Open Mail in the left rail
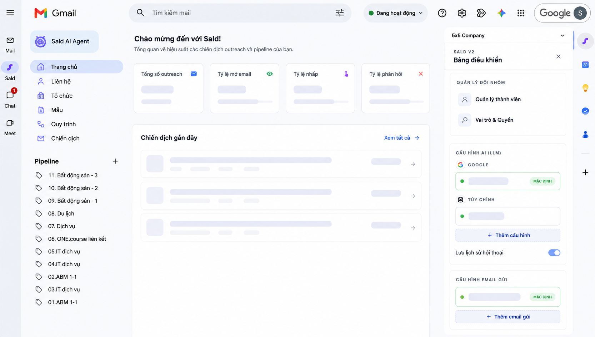The height and width of the screenshot is (337, 595). tap(10, 45)
